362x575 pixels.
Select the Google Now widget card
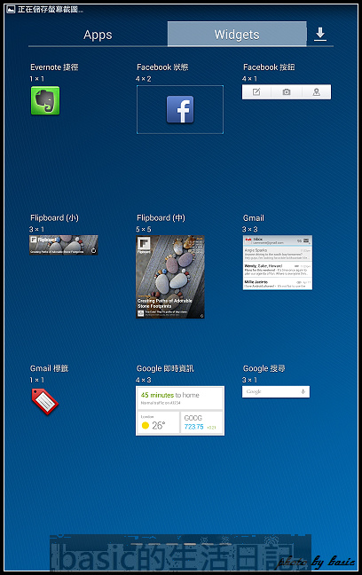click(180, 411)
